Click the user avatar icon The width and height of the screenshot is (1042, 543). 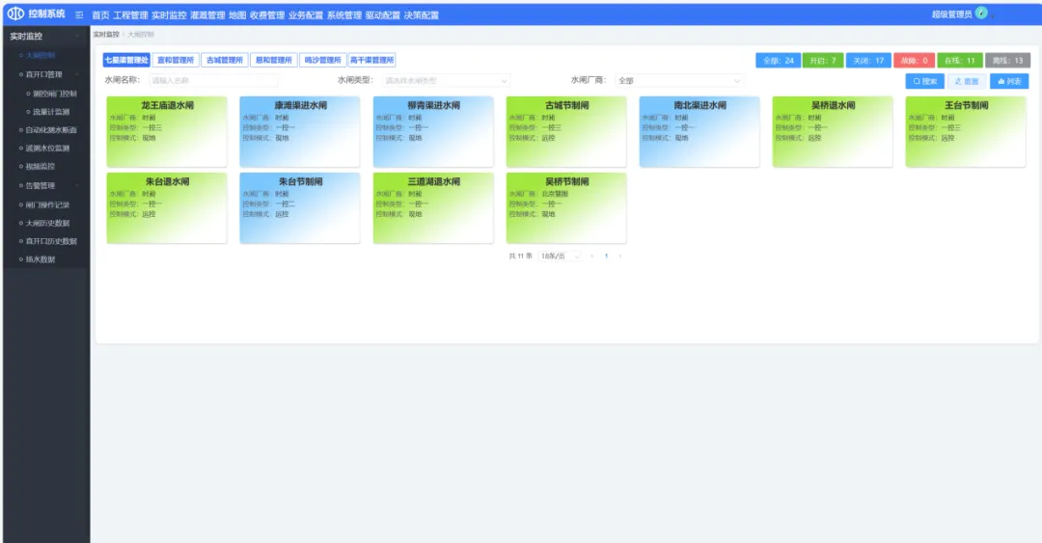[x=981, y=14]
